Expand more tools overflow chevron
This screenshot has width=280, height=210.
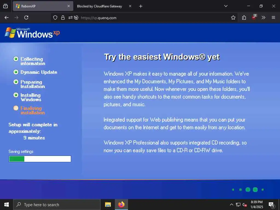(263, 17)
